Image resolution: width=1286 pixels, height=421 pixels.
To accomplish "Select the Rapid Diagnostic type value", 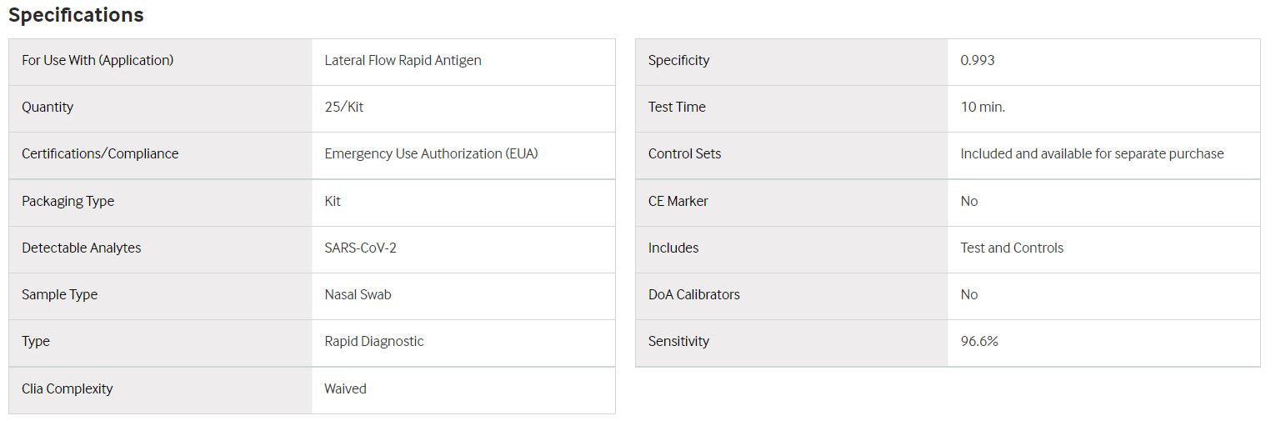I will pyautogui.click(x=373, y=341).
